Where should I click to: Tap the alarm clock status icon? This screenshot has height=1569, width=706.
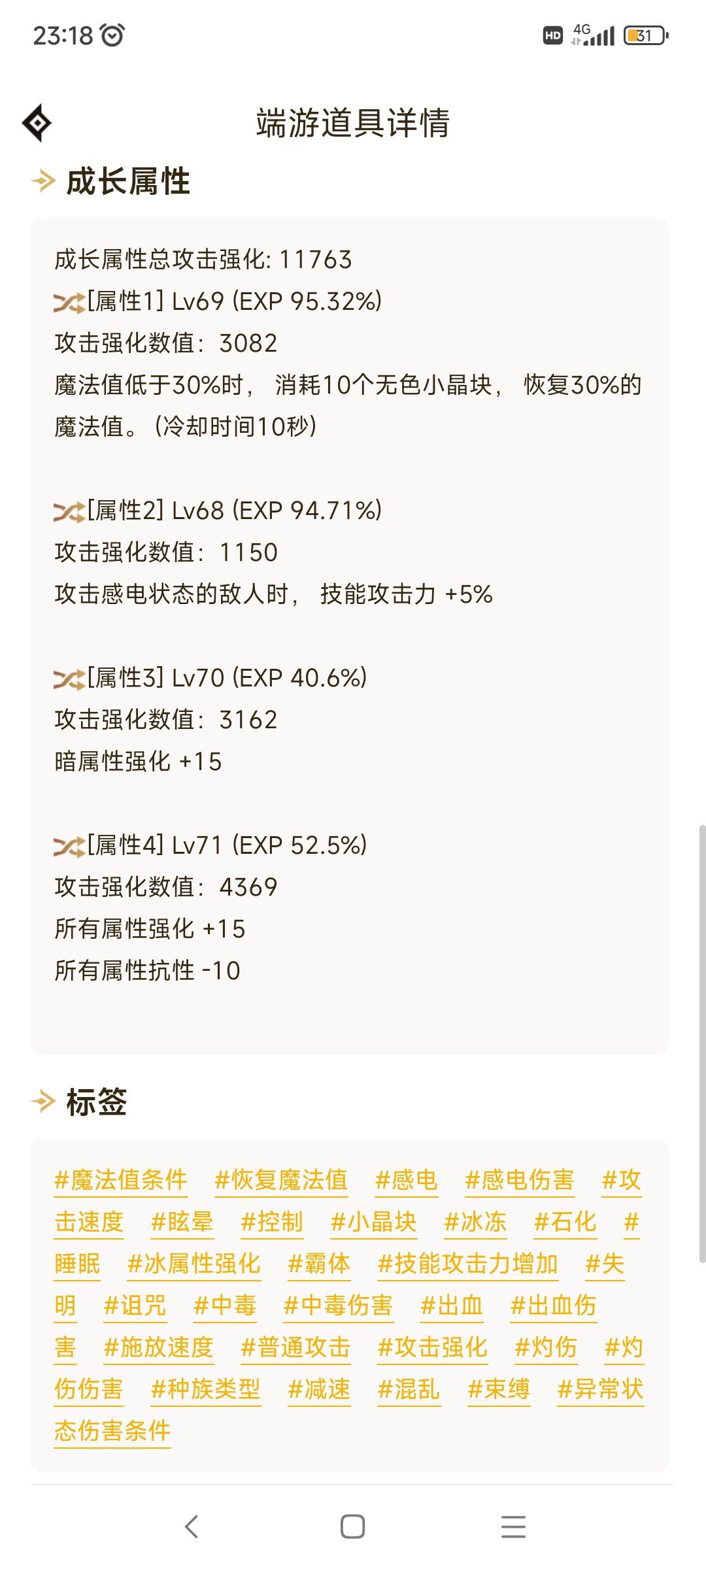pos(113,35)
